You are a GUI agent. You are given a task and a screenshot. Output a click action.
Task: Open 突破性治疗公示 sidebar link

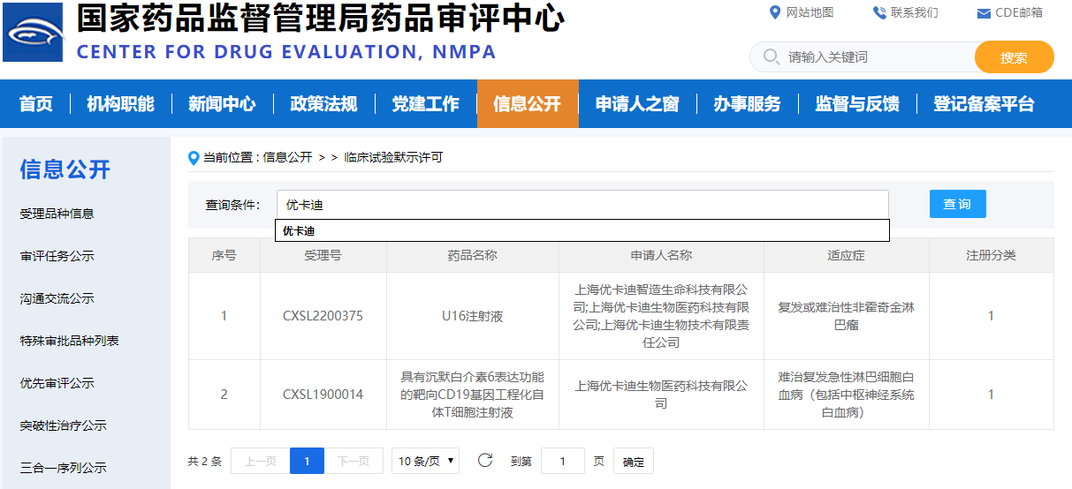pyautogui.click(x=63, y=425)
